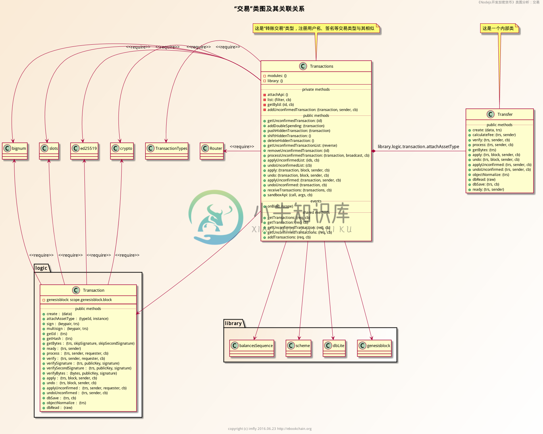Click the class icon of Transactions
The image size is (543, 434).
pyautogui.click(x=303, y=66)
